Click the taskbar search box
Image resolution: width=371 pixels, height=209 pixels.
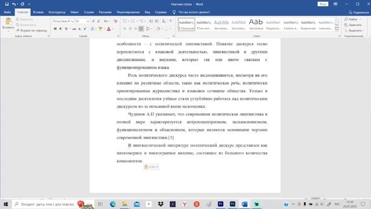tap(53, 204)
